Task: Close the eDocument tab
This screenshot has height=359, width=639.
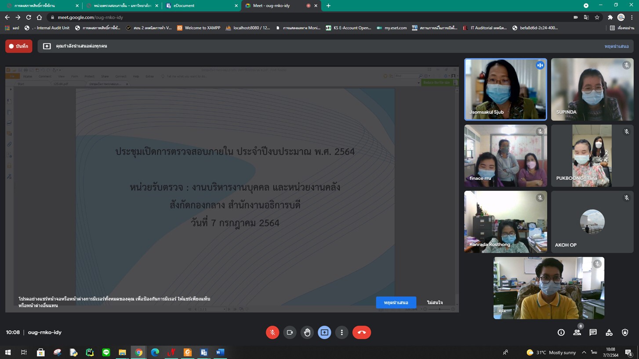Action: tap(236, 6)
